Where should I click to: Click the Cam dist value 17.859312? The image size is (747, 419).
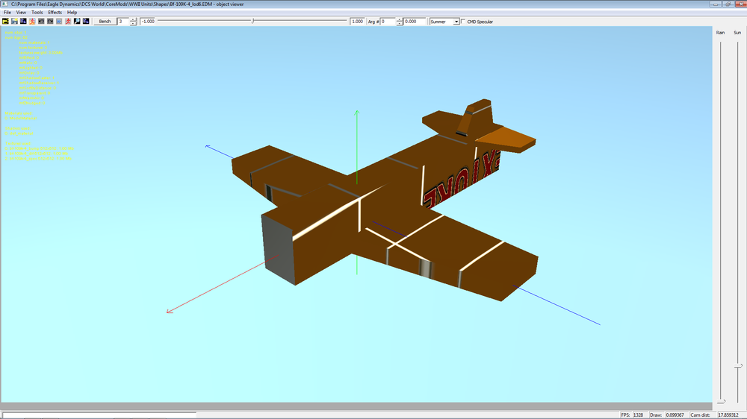[728, 415]
